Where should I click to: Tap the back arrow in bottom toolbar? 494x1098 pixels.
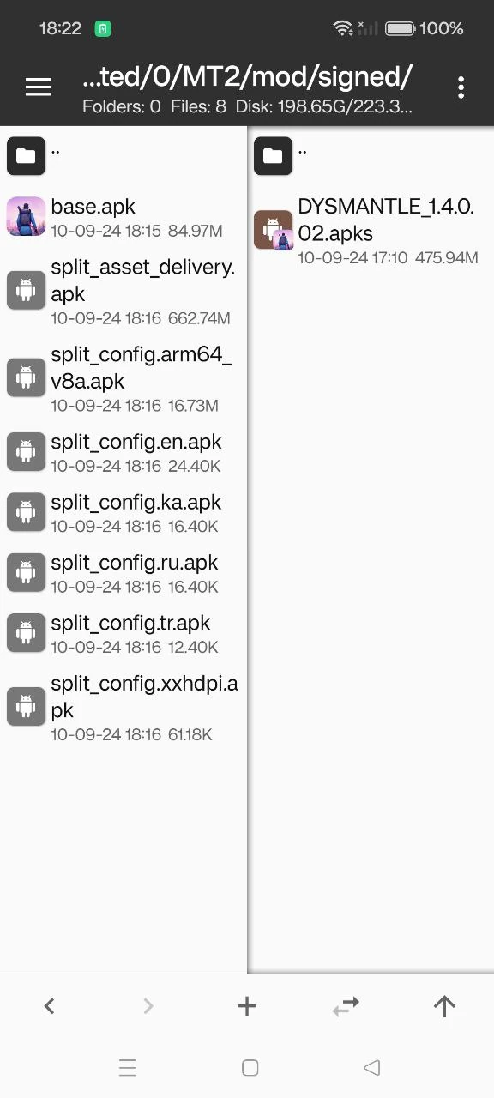pyautogui.click(x=50, y=1006)
